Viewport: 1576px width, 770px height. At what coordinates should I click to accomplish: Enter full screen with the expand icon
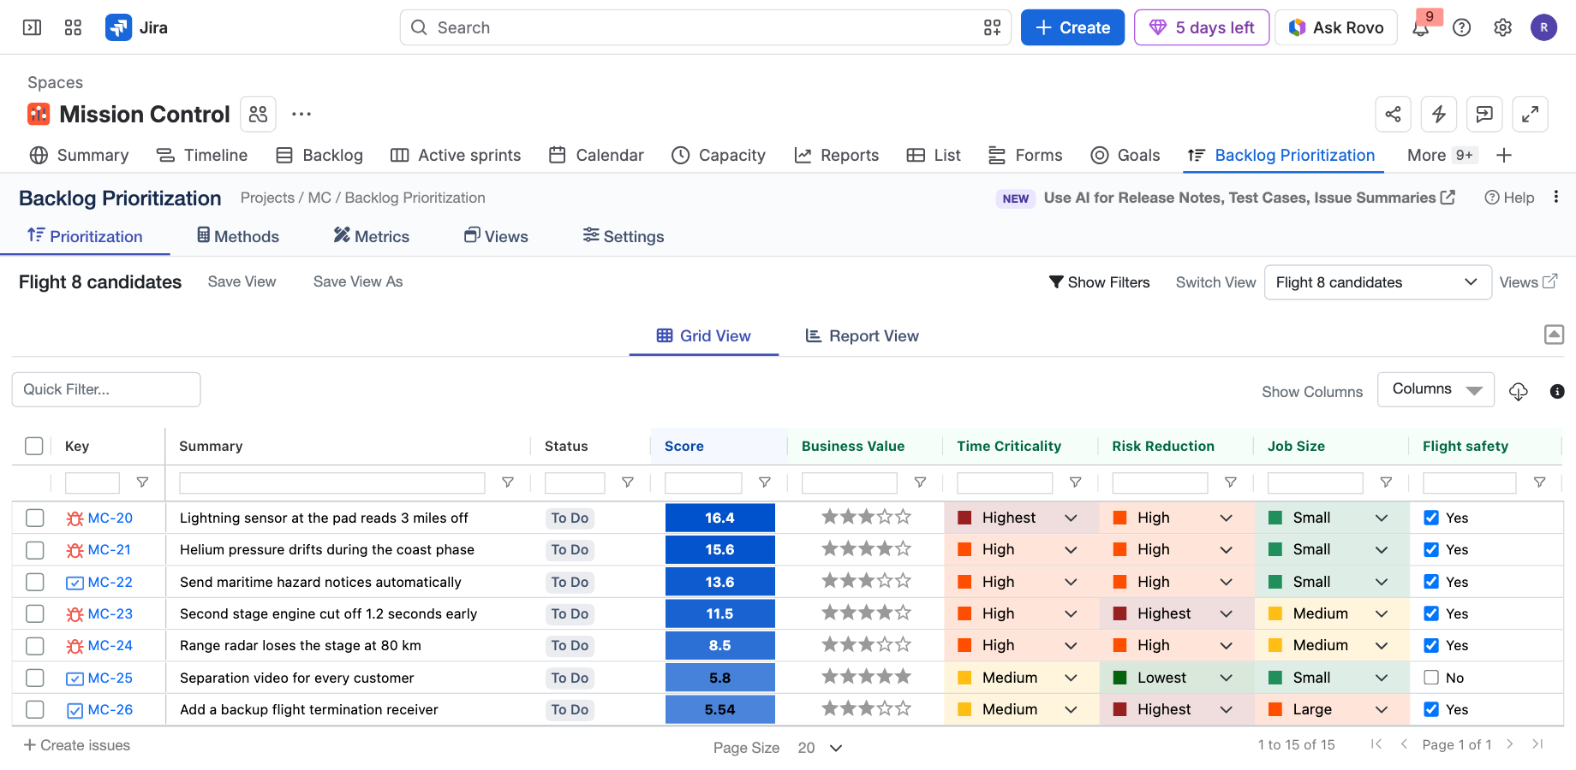pyautogui.click(x=1530, y=114)
